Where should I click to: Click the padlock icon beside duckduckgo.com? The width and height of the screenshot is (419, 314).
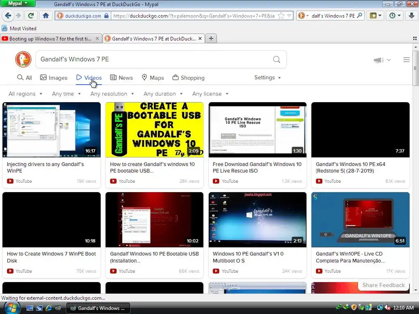click(x=106, y=16)
